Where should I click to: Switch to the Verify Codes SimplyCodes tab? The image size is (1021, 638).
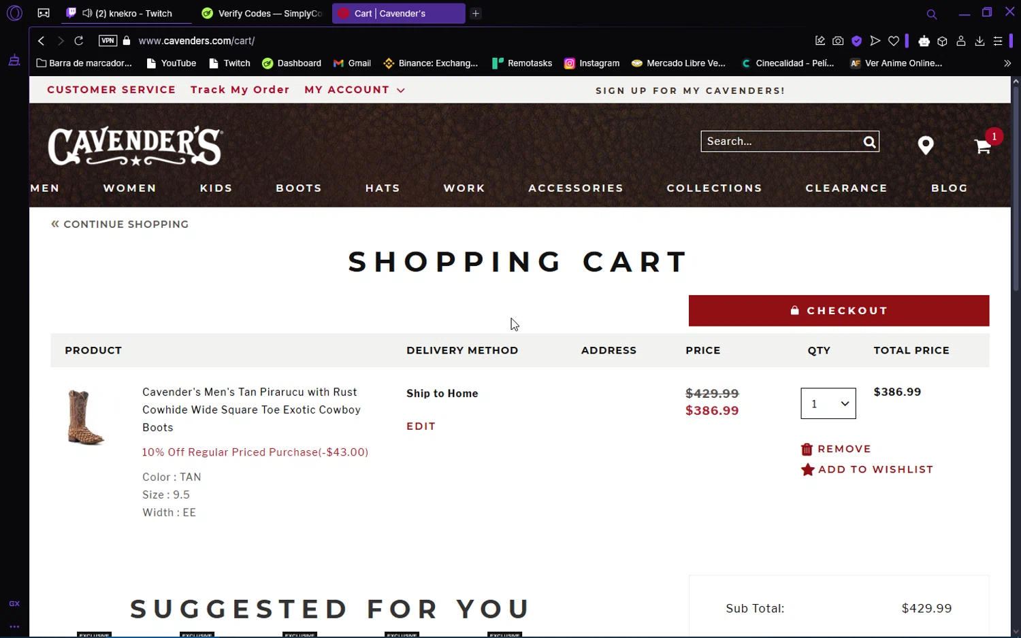(263, 14)
